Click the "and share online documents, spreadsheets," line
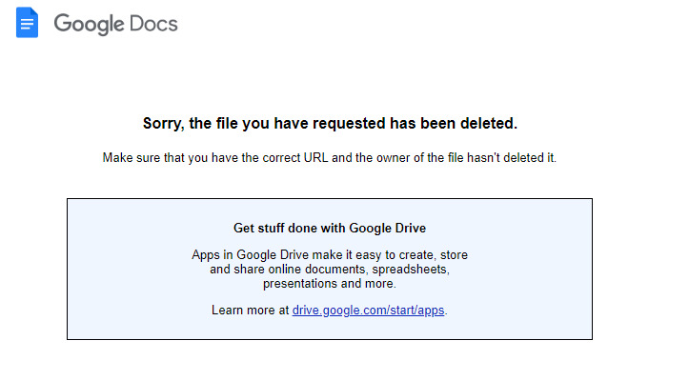This screenshot has width=689, height=381. (x=329, y=270)
